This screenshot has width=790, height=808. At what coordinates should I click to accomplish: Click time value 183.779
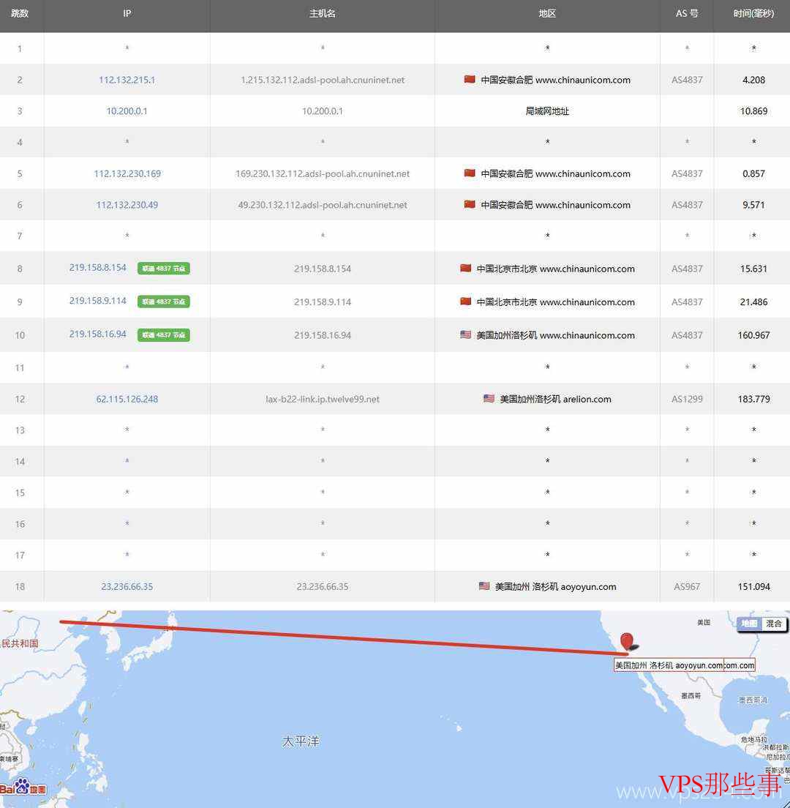coord(753,399)
